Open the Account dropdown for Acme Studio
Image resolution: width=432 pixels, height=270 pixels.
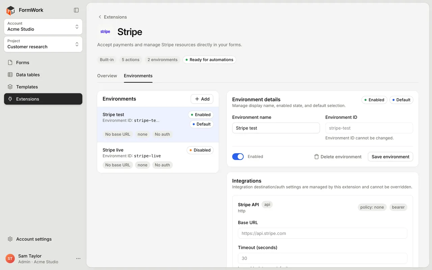click(x=43, y=27)
